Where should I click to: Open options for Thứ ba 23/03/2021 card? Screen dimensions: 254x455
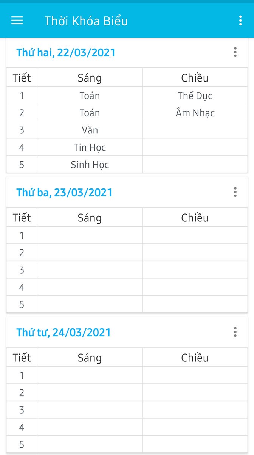pos(235,192)
